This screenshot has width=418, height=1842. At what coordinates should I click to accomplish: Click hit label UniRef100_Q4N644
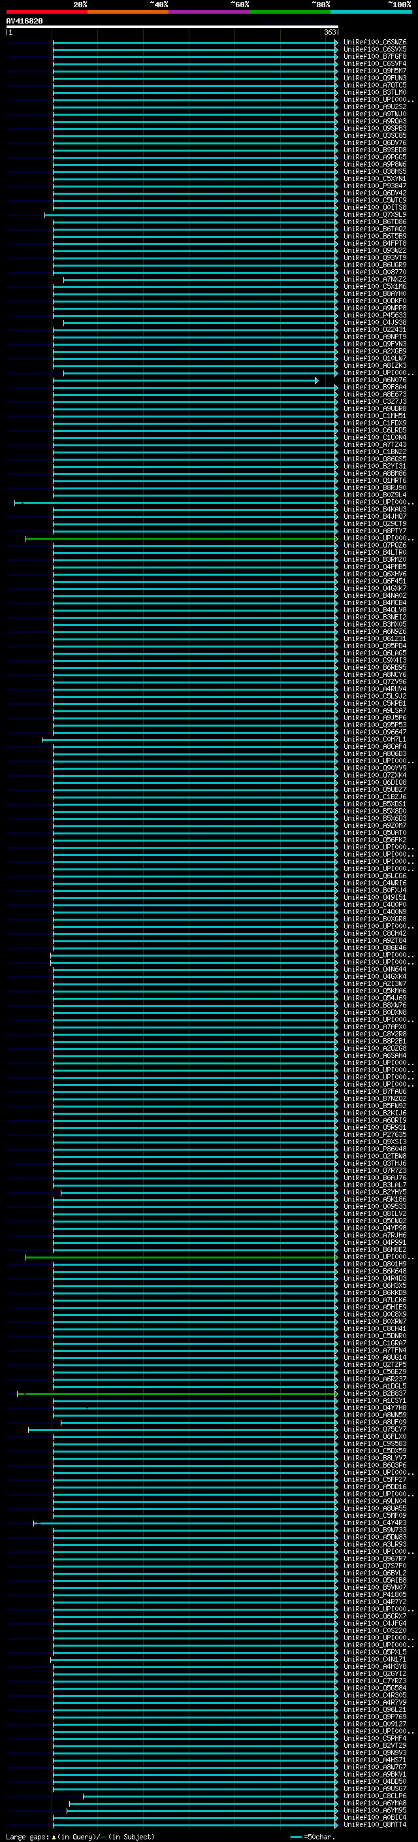[x=375, y=970]
